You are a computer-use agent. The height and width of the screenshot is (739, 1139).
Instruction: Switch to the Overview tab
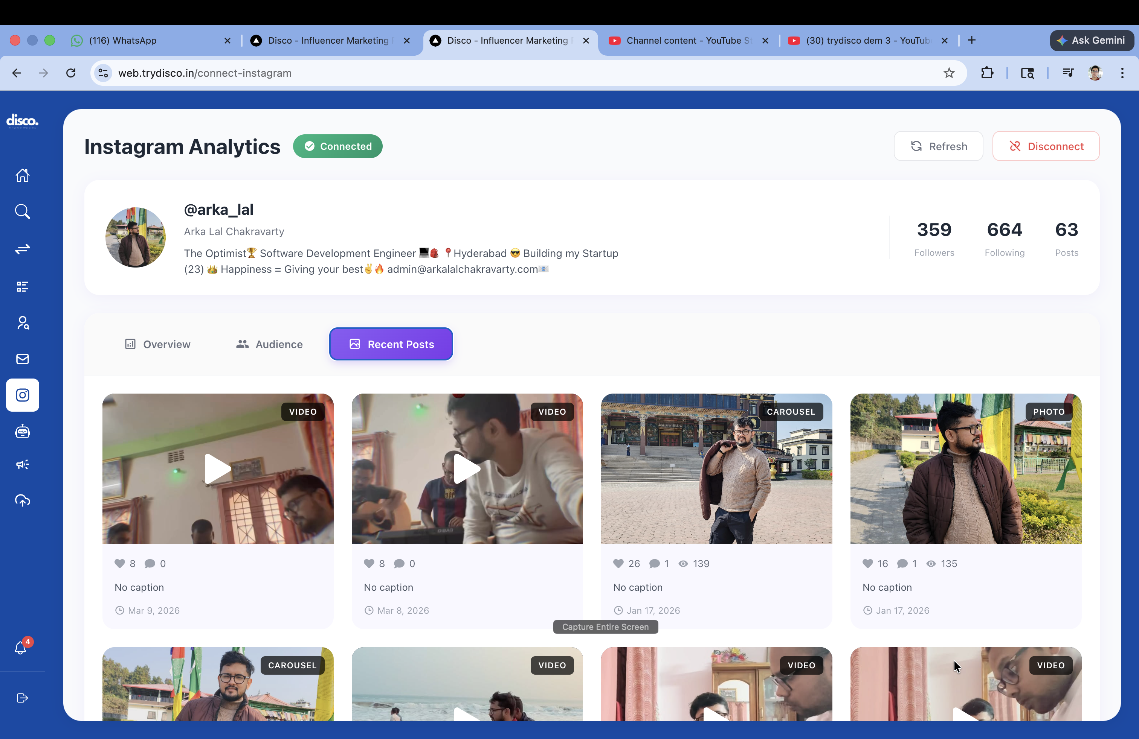tap(157, 344)
